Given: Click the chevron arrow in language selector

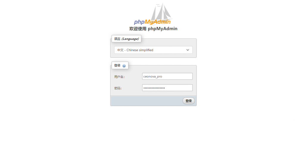Looking at the screenshot, I should click(x=188, y=50).
